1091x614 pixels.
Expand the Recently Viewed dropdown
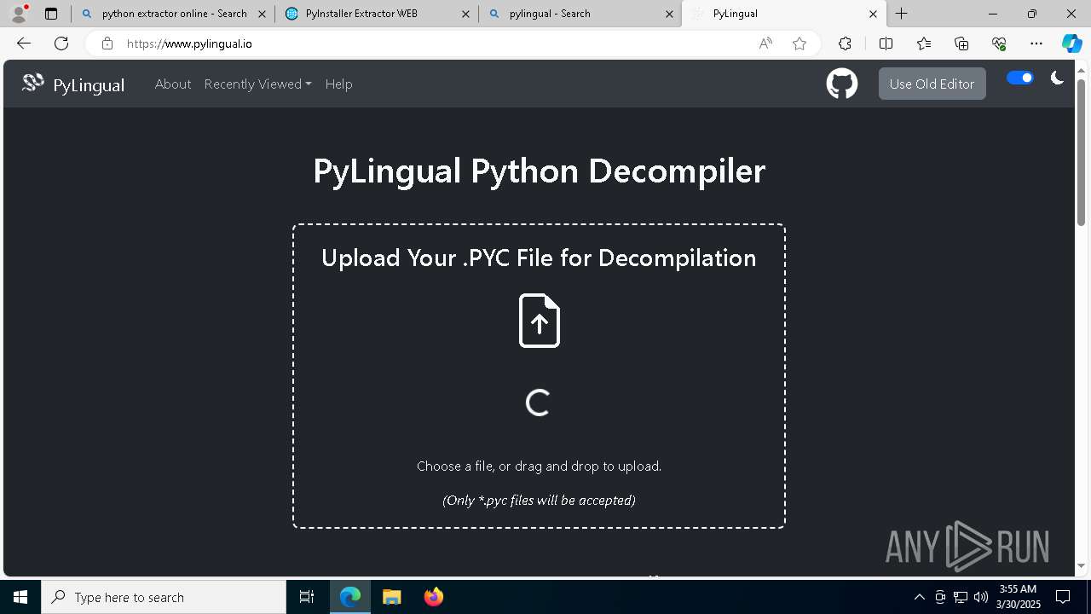click(x=257, y=84)
